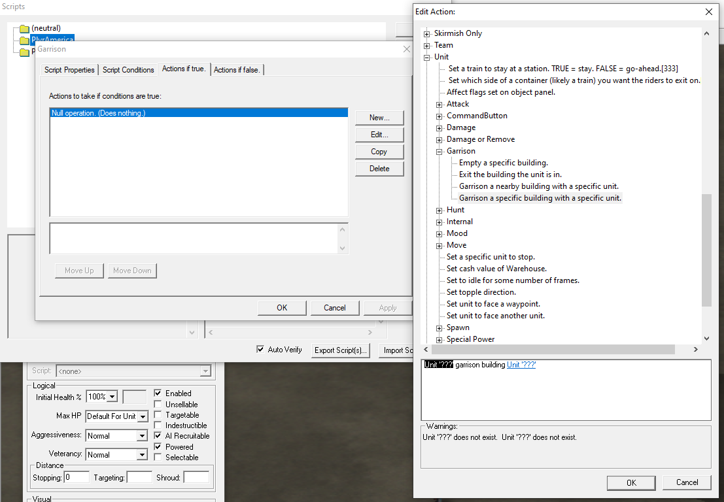Select the 'Null operation' entry in actions list
The image size is (724, 502).
(x=131, y=112)
